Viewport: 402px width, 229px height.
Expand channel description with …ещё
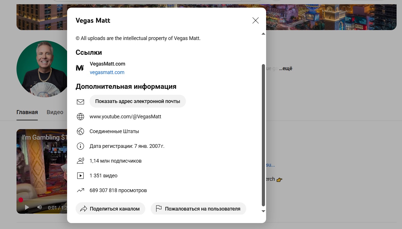pos(286,68)
